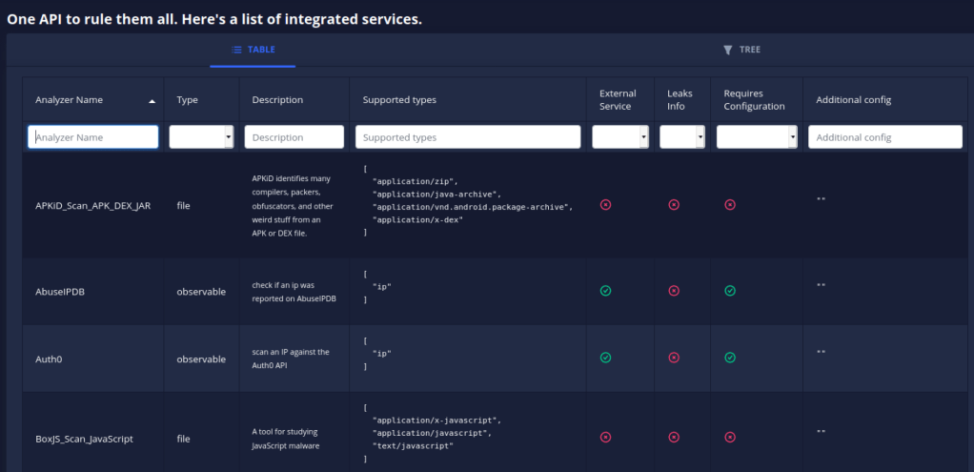Click red Leaks Info icon for BoxJS_Scan_JavaScript

coord(674,438)
